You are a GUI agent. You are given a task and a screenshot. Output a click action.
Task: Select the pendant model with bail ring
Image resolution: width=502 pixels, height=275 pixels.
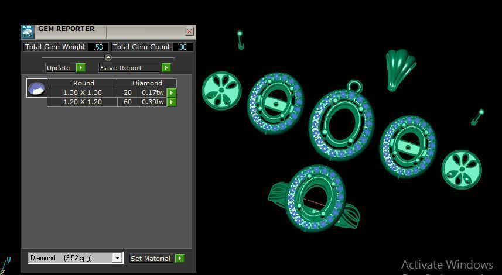(x=342, y=121)
